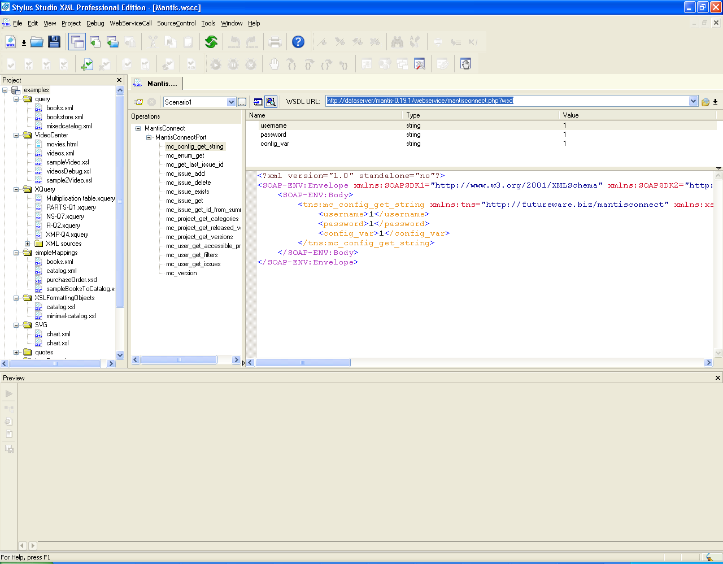Screen dimensions: 723x564
Task: Collapse the XQuery folder
Action: [x=16, y=189]
